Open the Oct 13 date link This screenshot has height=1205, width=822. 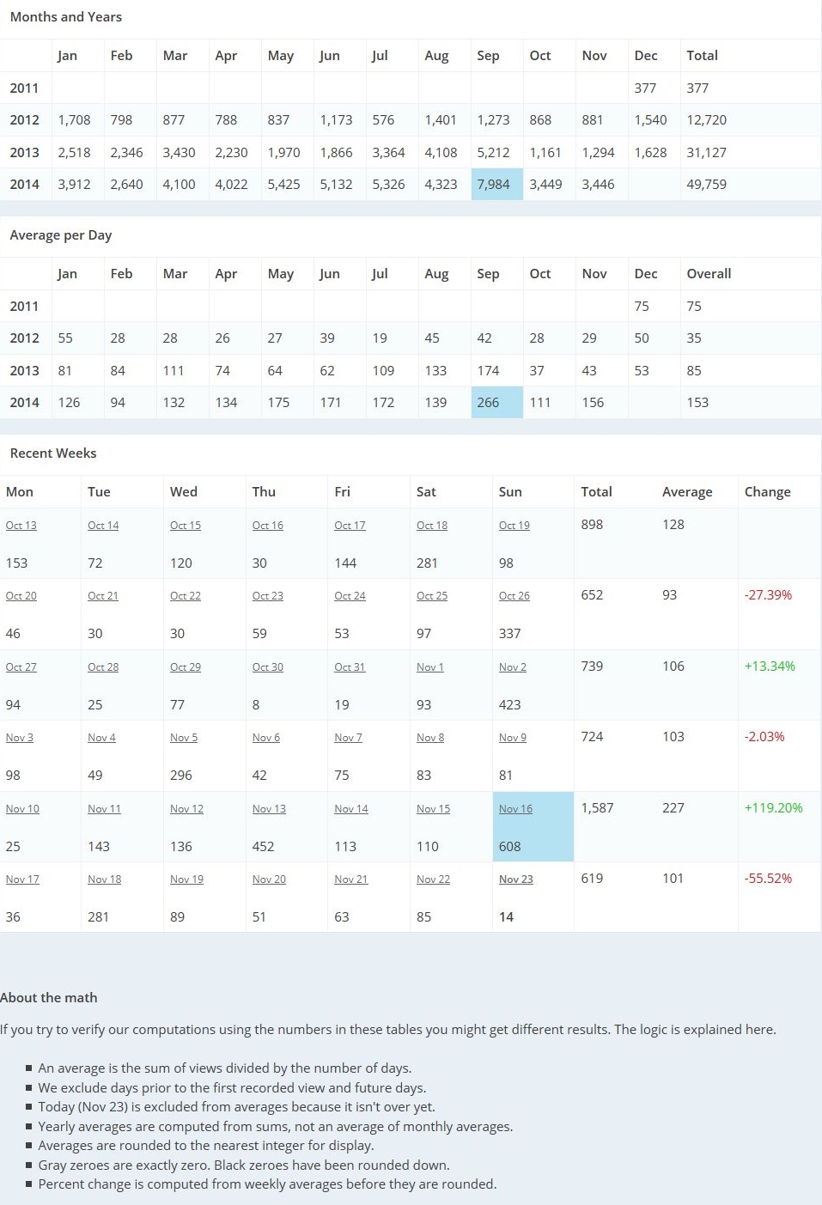(21, 526)
